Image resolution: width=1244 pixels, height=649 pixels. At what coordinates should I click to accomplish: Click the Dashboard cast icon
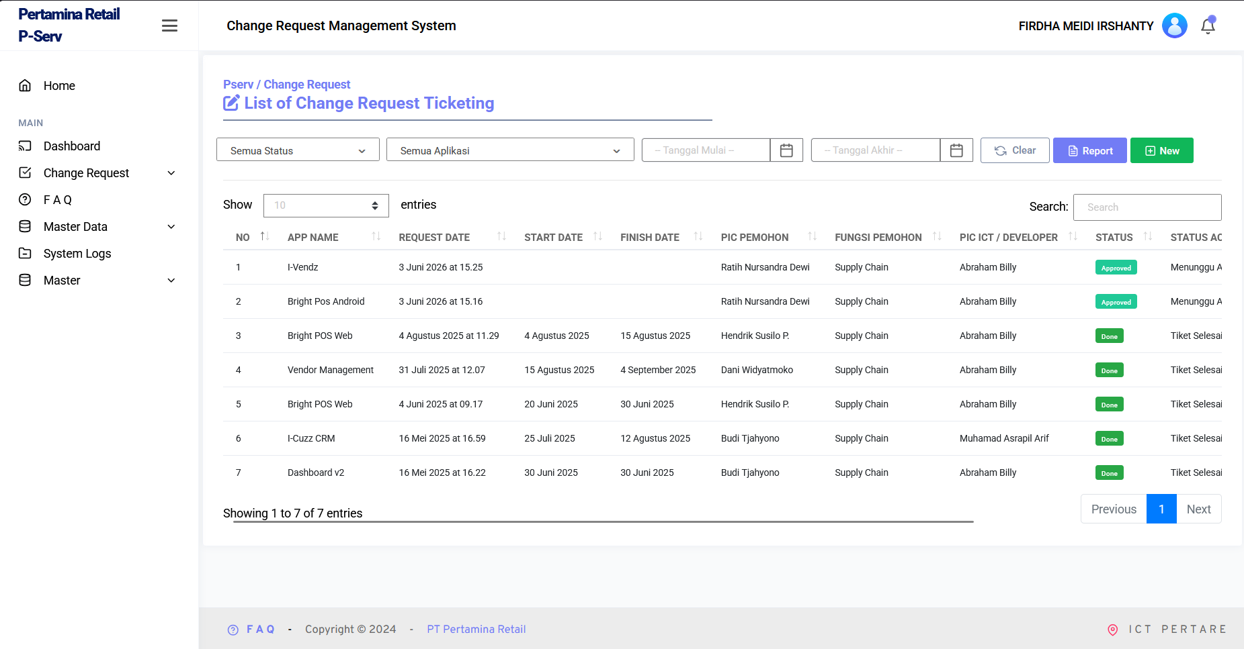(25, 146)
